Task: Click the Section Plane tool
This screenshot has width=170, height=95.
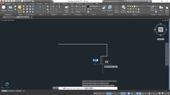Action: pos(66,9)
